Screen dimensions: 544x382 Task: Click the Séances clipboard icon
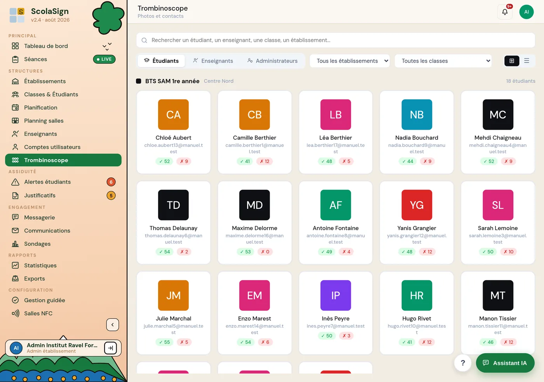16,59
